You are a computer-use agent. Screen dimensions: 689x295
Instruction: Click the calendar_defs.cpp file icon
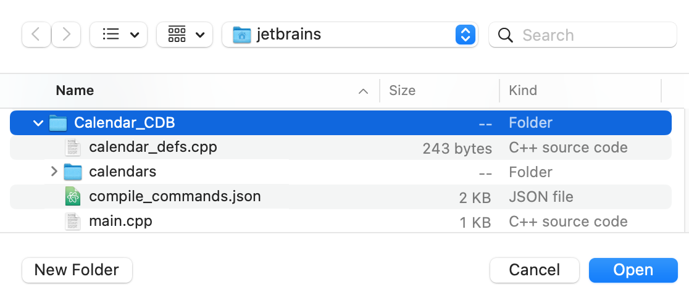pyautogui.click(x=73, y=147)
